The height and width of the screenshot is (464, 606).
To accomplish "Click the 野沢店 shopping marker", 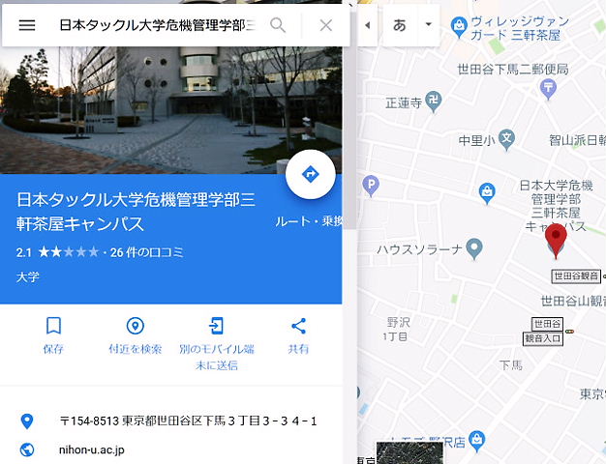I will click(x=477, y=441).
